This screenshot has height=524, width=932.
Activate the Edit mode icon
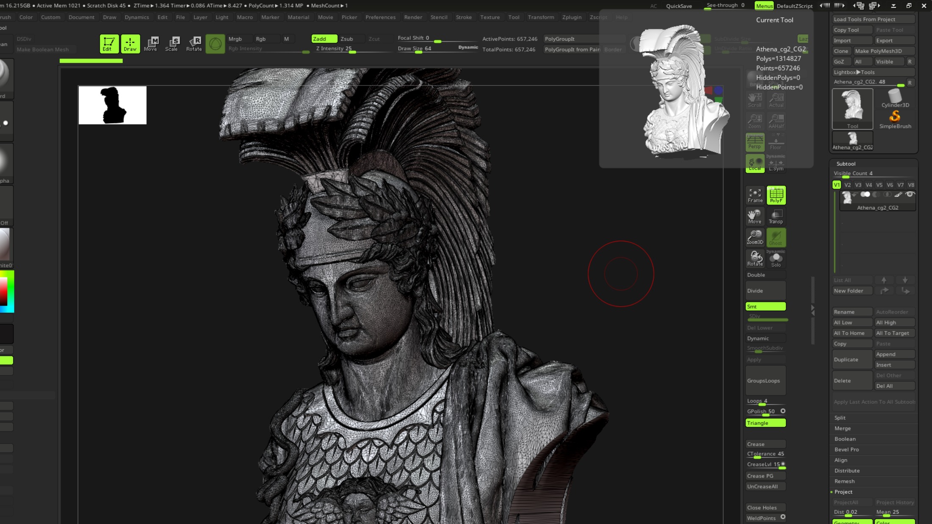tap(109, 44)
